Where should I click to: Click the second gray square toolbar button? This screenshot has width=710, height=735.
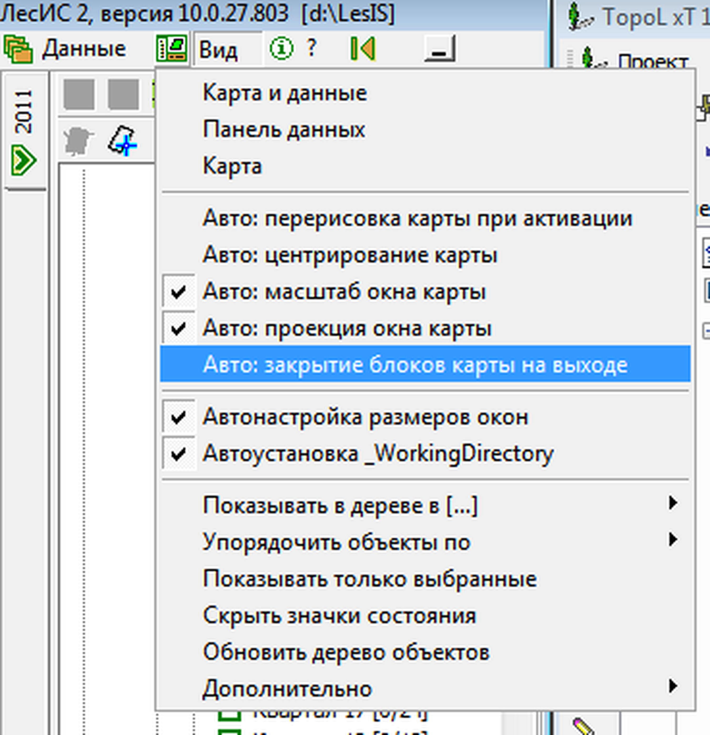123,94
